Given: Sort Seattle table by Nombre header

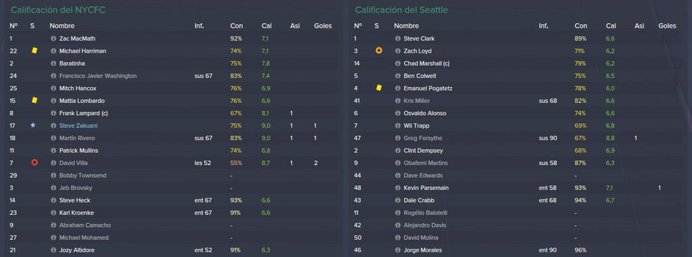Looking at the screenshot, I should [406, 26].
